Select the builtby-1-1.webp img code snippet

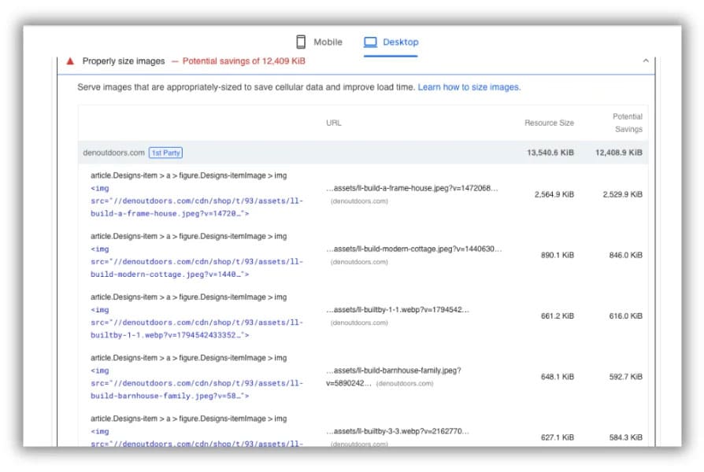197,323
